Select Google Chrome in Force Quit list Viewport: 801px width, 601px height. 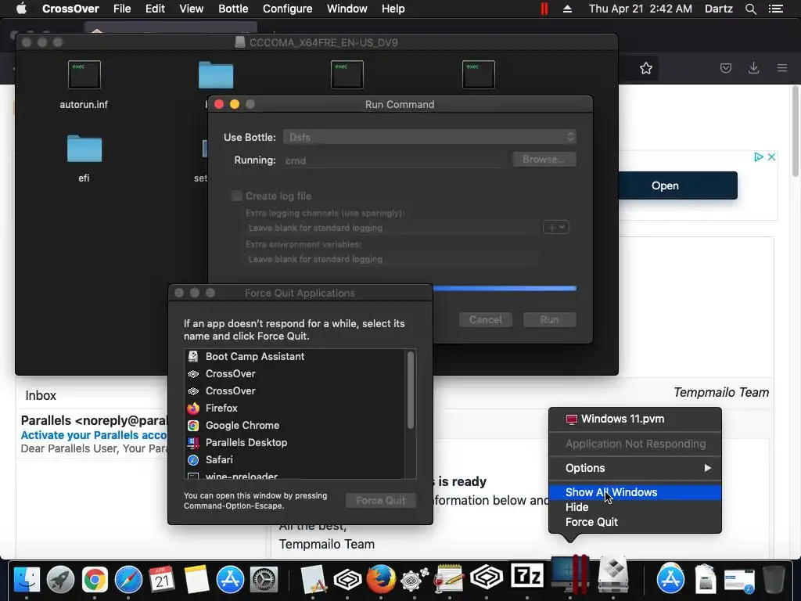[x=295, y=425]
